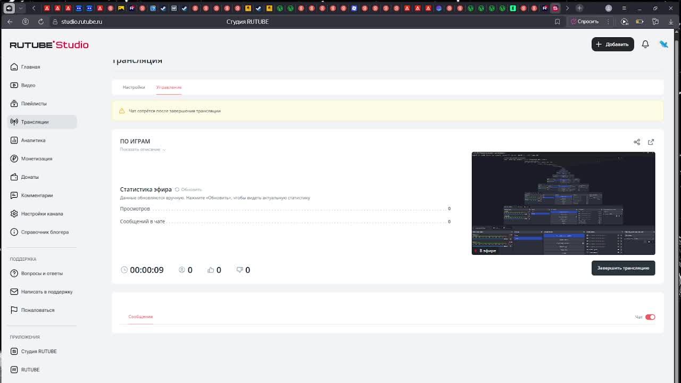Click the chat deletion warning message
Image resolution: width=681 pixels, height=383 pixels.
click(x=175, y=111)
